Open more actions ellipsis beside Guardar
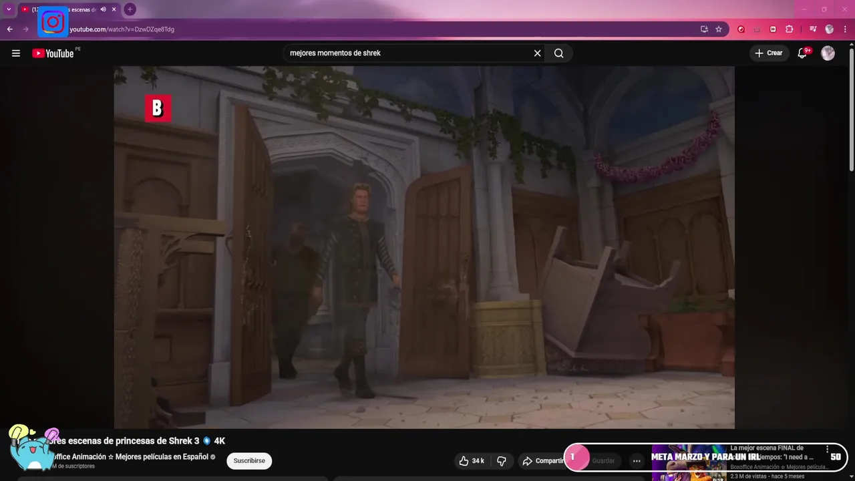 [x=637, y=461]
